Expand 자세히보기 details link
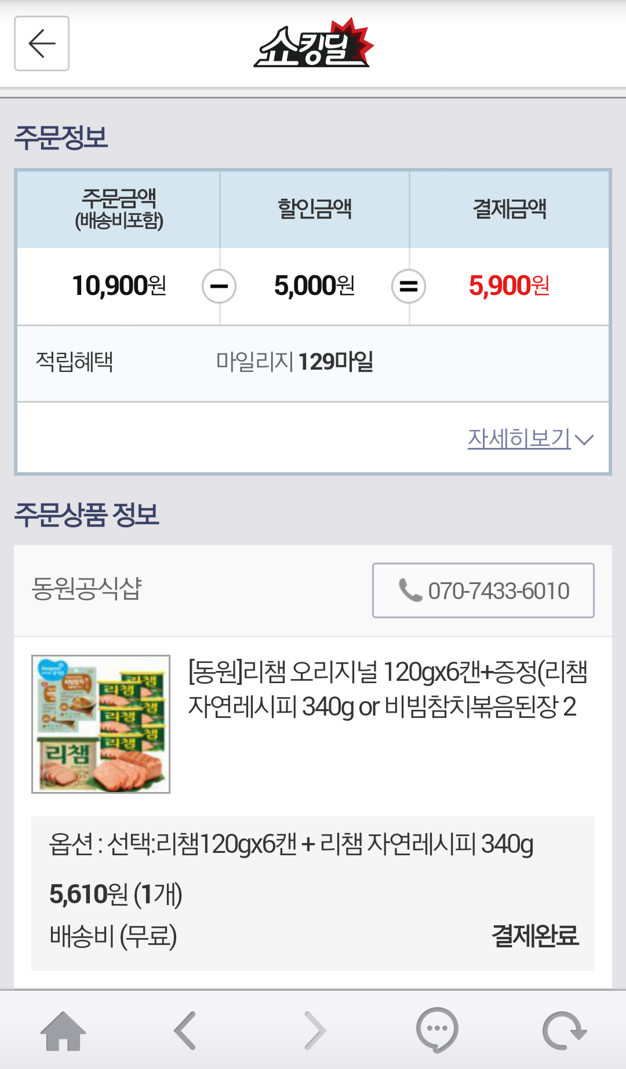 coord(519,439)
